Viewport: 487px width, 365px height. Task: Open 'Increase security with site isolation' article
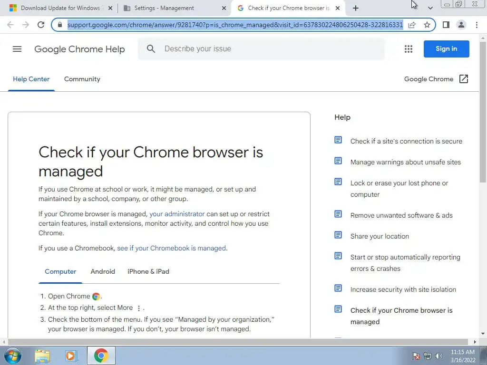(x=403, y=289)
